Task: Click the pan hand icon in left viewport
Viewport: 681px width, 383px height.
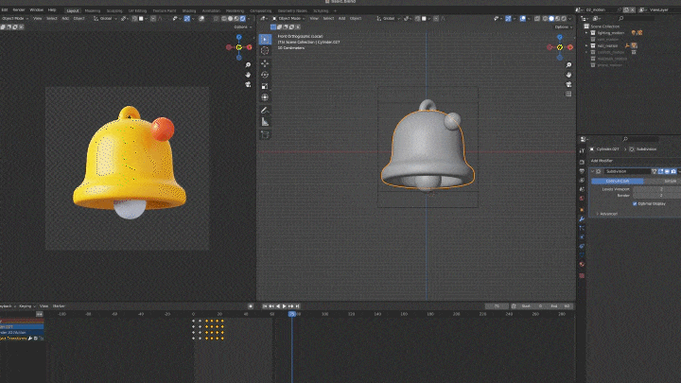Action: [x=248, y=75]
